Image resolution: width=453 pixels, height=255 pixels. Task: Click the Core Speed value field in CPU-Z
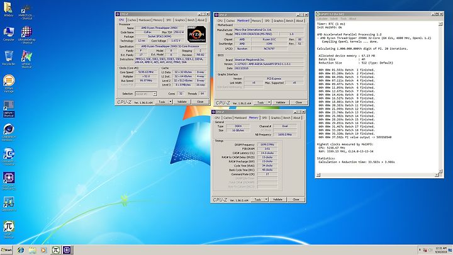pyautogui.click(x=146, y=72)
